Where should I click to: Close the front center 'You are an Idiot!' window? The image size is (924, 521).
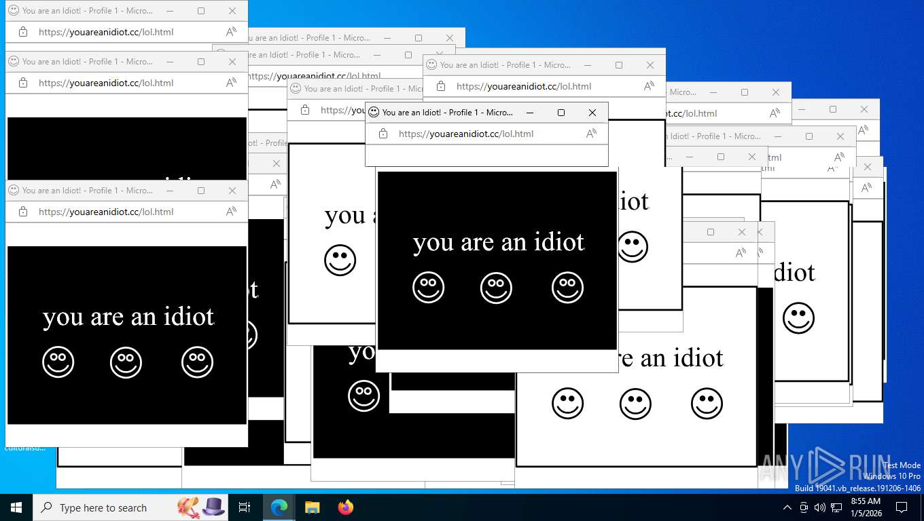tap(592, 113)
